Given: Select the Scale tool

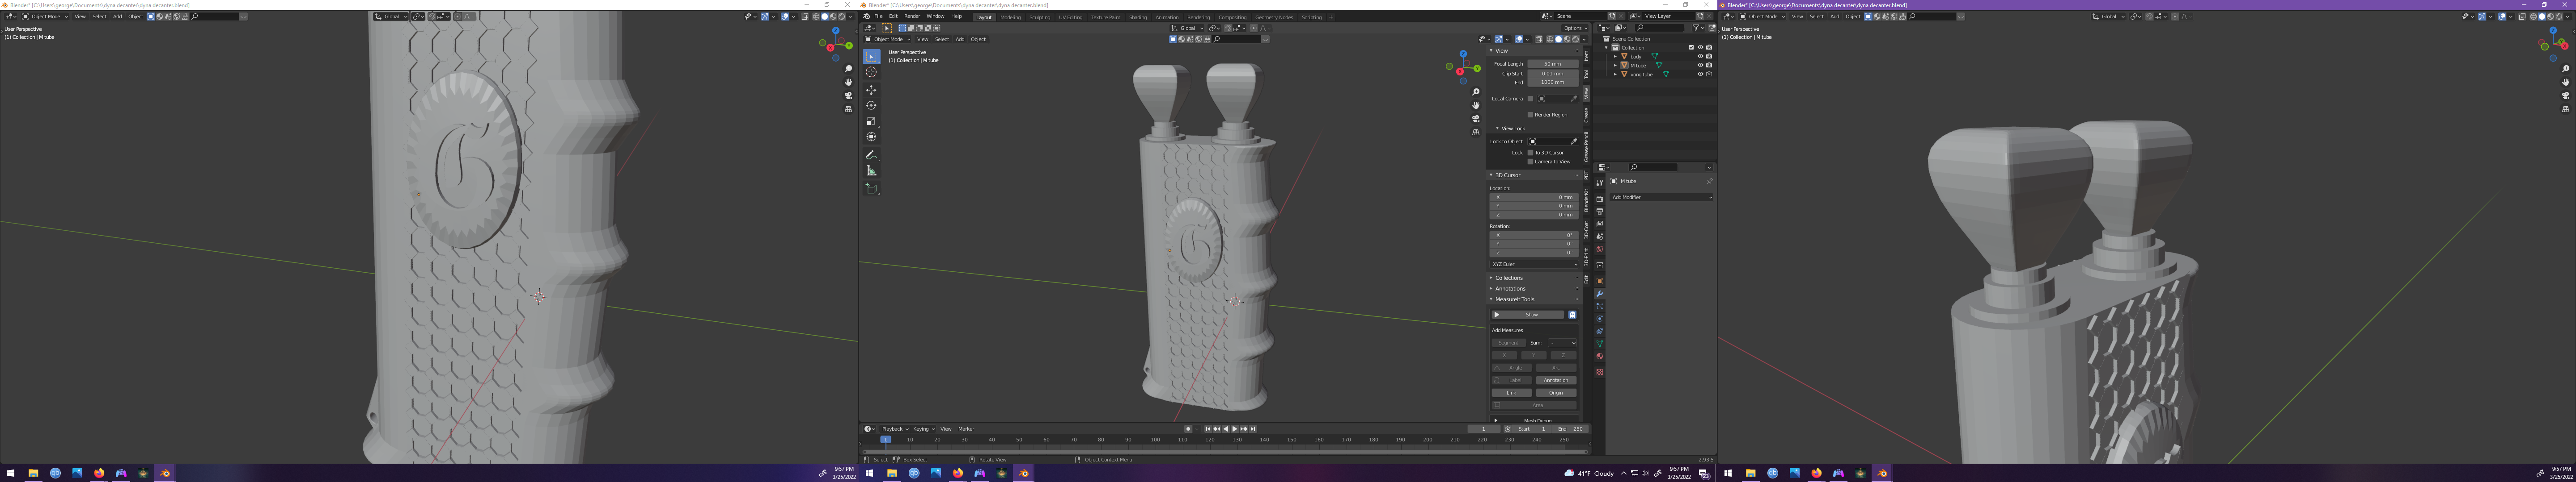Looking at the screenshot, I should [x=871, y=121].
